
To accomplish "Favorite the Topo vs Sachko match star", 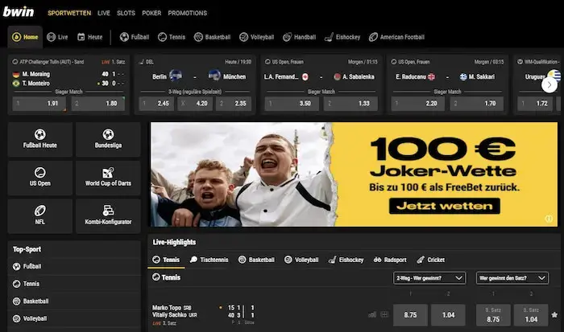I will point(554,315).
